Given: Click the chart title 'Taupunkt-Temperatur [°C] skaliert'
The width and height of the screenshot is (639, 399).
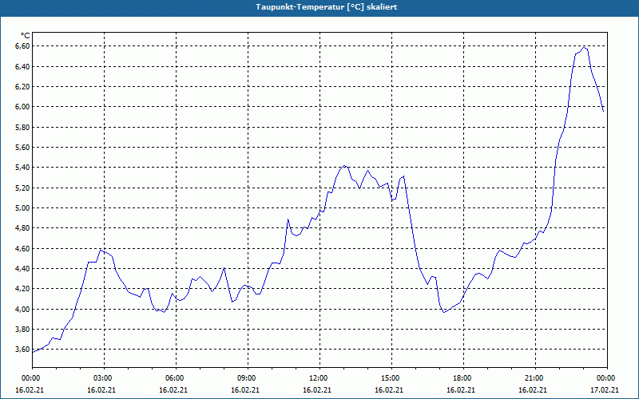Looking at the screenshot, I should [327, 7].
